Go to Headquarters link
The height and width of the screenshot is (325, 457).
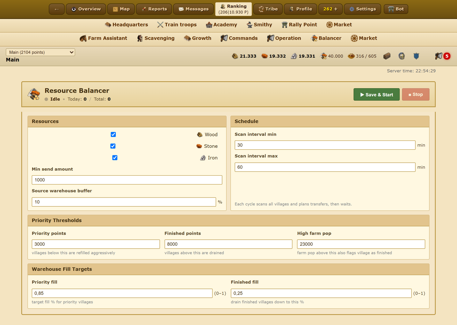[x=126, y=25]
